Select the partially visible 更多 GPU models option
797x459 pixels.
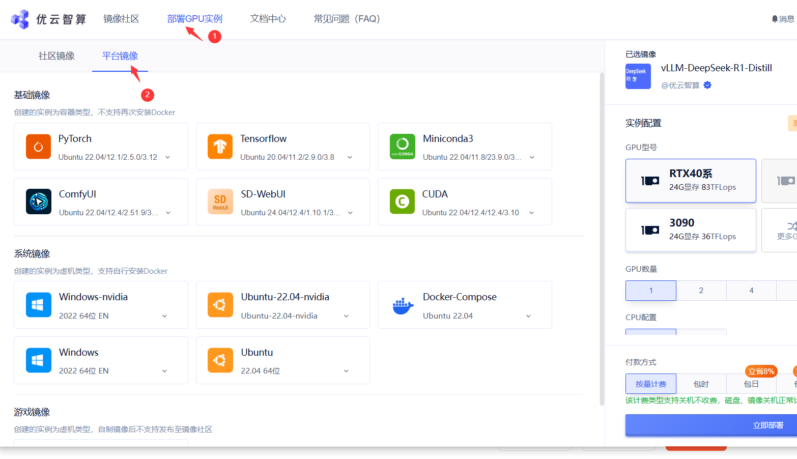[x=780, y=230]
